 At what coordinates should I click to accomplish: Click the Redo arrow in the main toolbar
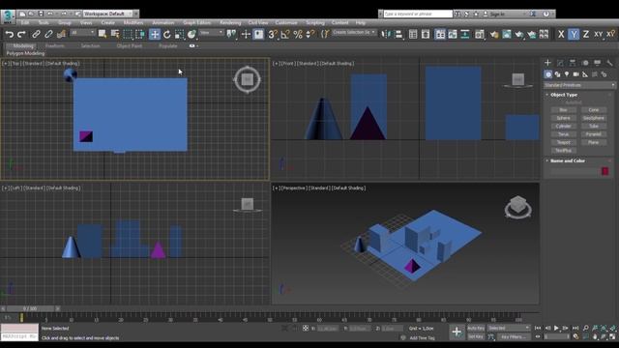coord(21,35)
